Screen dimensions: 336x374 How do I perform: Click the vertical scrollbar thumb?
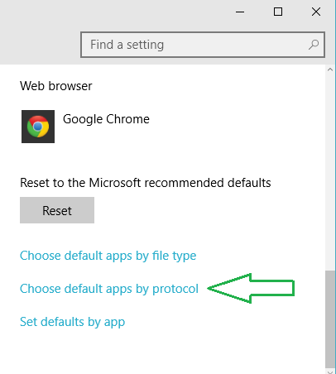pyautogui.click(x=330, y=319)
